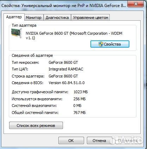
Task: Close the dialog with the red X
Action: 136,4
